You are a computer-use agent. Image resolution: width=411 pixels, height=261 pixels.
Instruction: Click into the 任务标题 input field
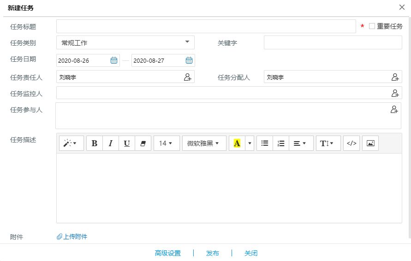(x=206, y=26)
